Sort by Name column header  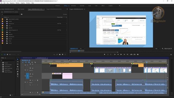tap(5, 17)
